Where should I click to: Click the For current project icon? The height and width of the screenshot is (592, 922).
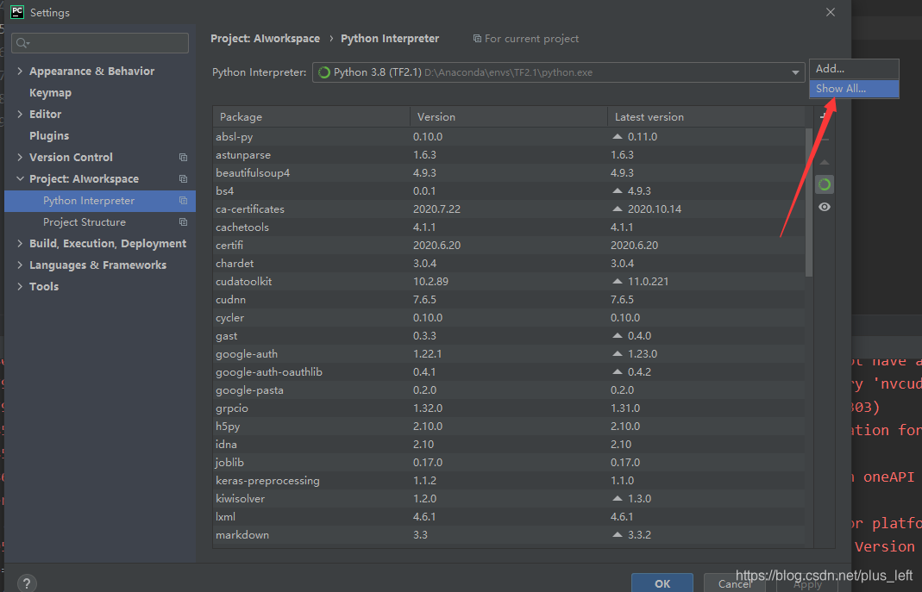[477, 39]
